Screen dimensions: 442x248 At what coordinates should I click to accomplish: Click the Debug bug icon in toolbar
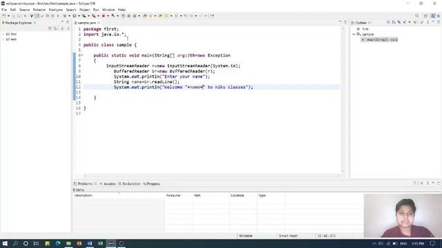click(64, 16)
